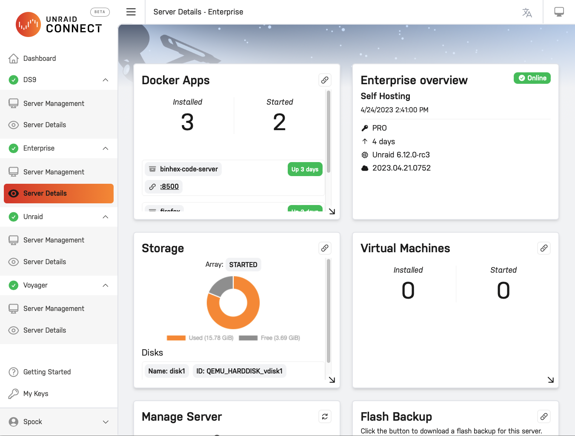Screen dimensions: 575x436
Task: Select the active Enterprise Server Details item
Action: [x=59, y=194]
